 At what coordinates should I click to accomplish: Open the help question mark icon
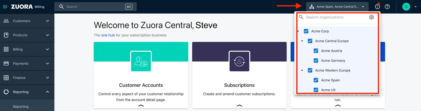coord(387,7)
